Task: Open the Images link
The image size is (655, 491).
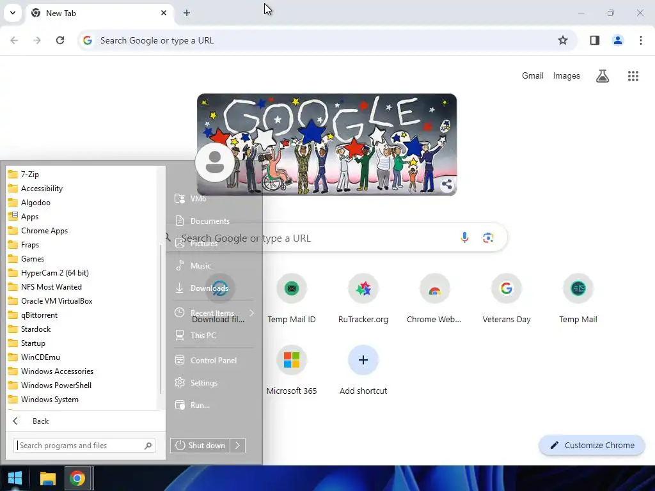Action: [566, 75]
